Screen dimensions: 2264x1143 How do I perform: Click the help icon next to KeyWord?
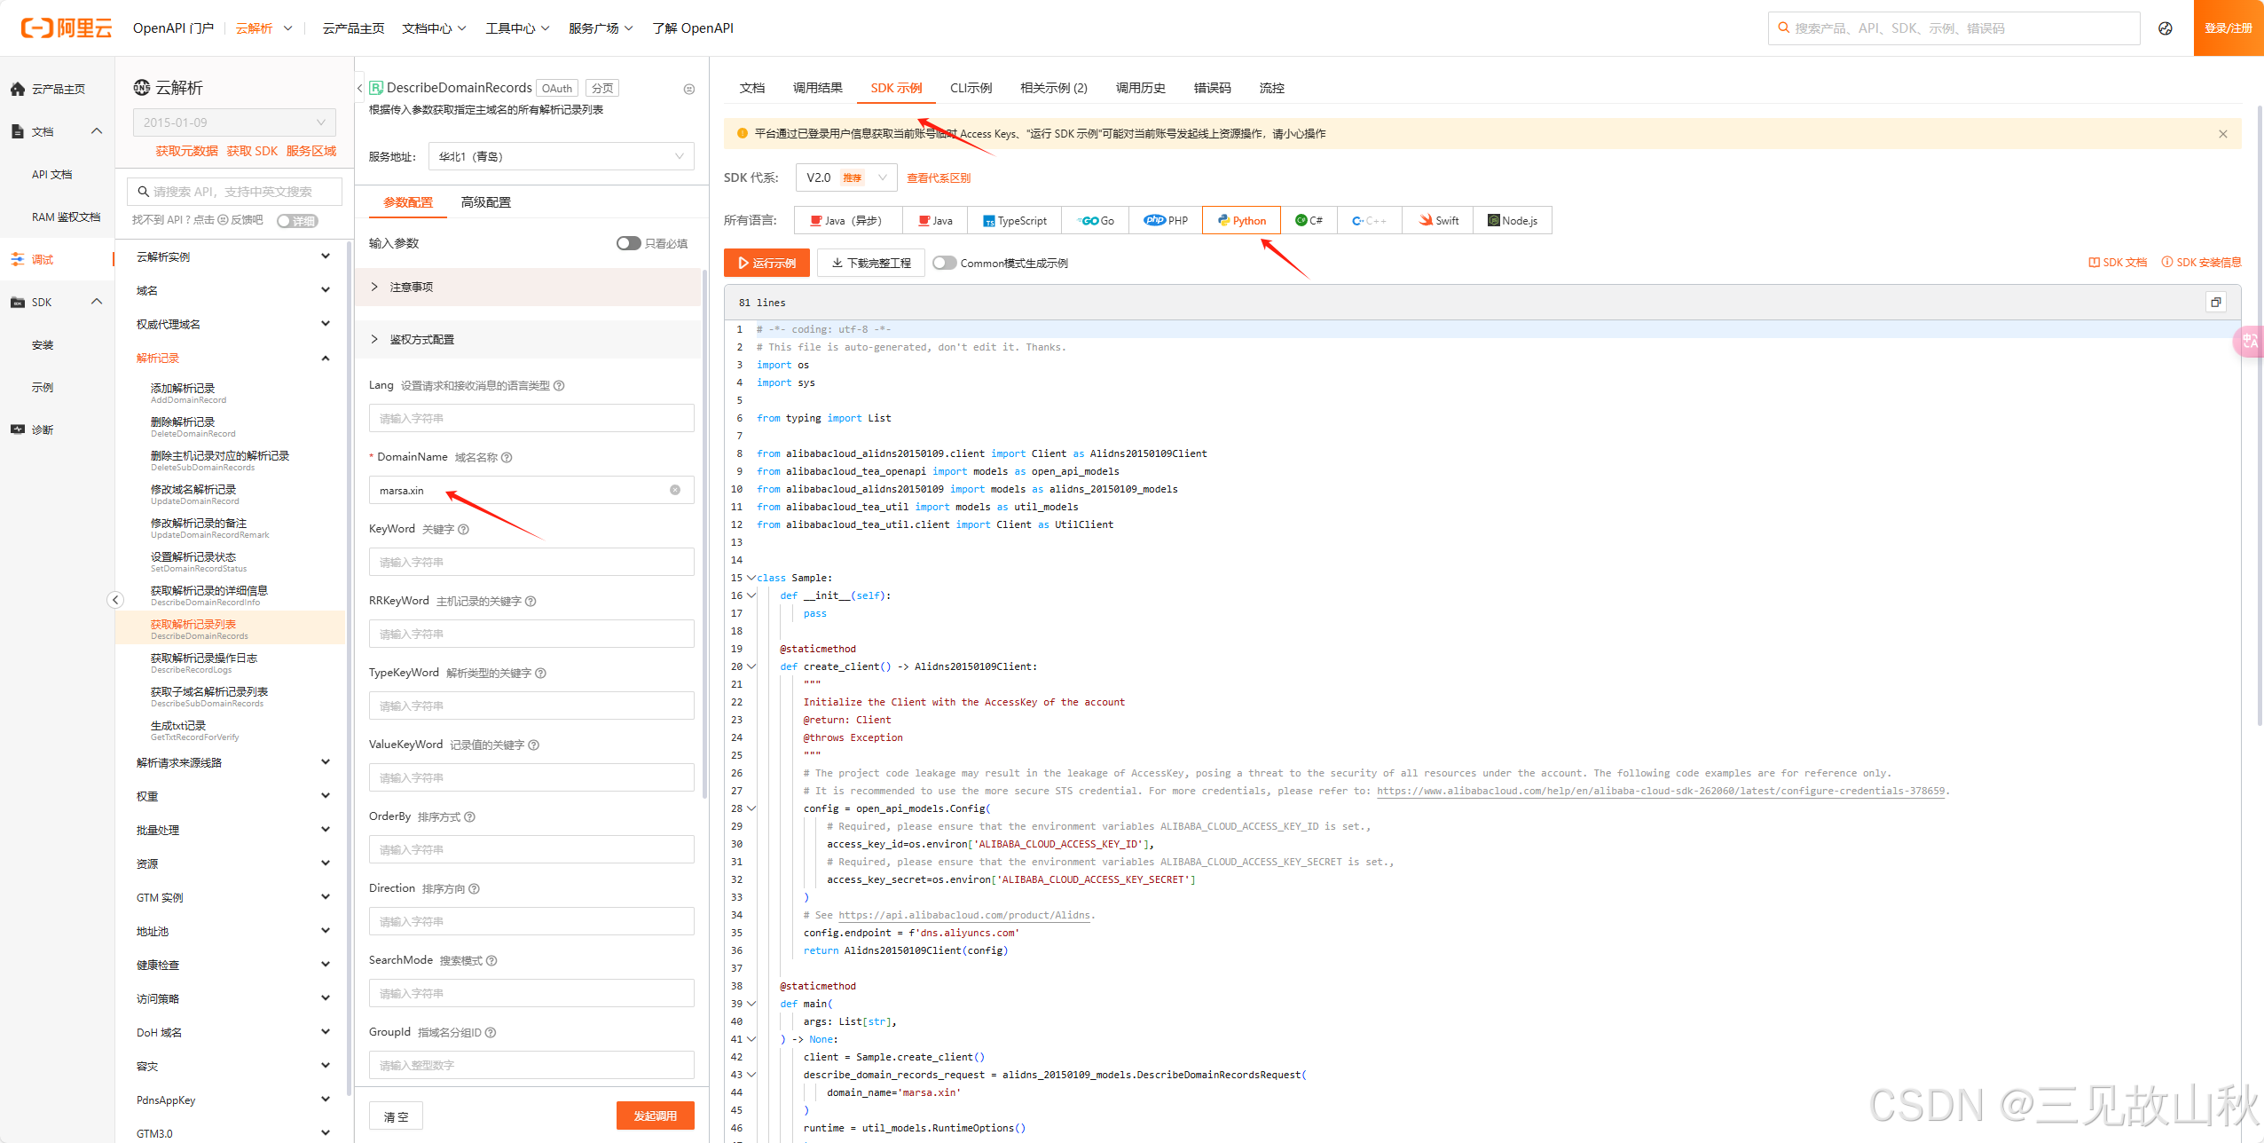click(x=463, y=530)
